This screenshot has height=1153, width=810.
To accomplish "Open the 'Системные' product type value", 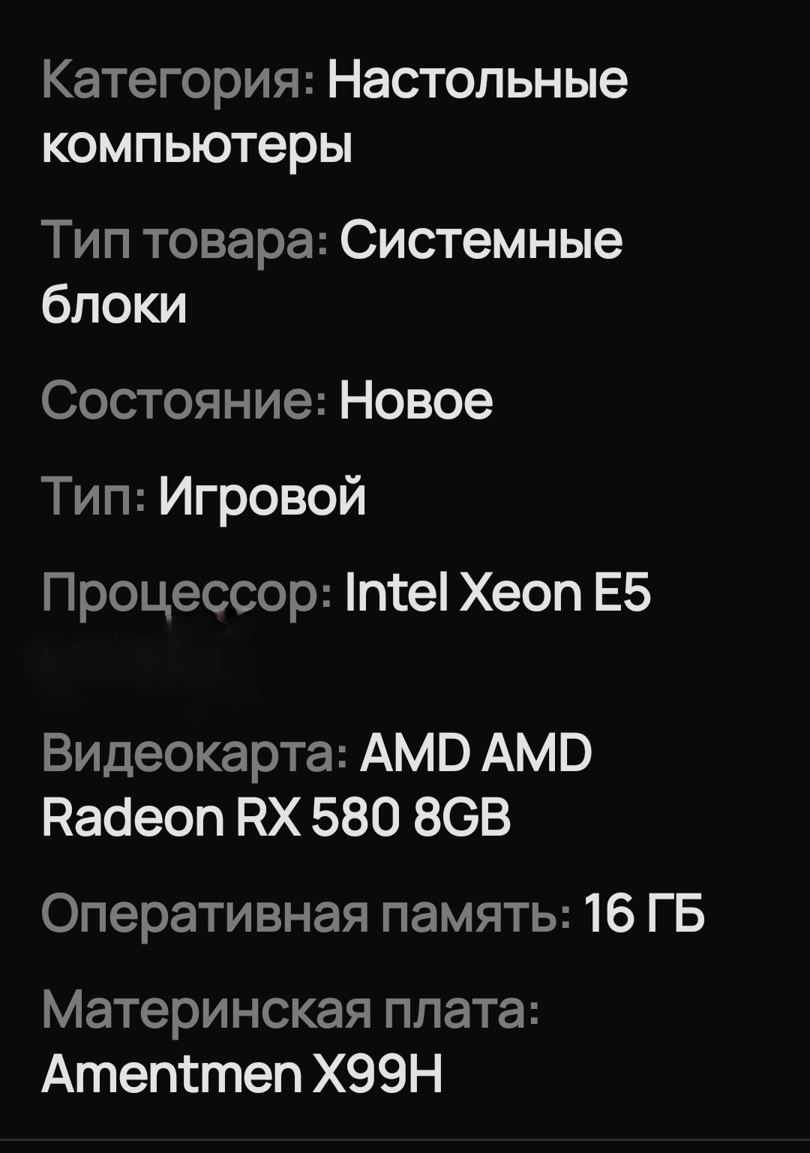I will (x=481, y=242).
